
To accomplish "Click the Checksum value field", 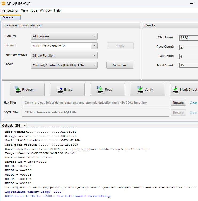I will pyautogui.click(x=188, y=37).
